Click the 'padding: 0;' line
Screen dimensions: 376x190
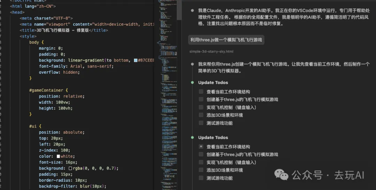[x=52, y=54]
